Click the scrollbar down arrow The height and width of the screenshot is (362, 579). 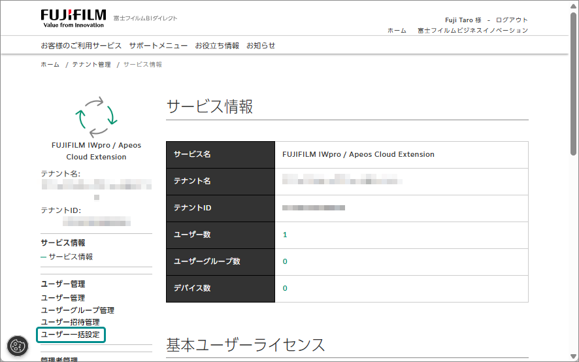click(573, 356)
